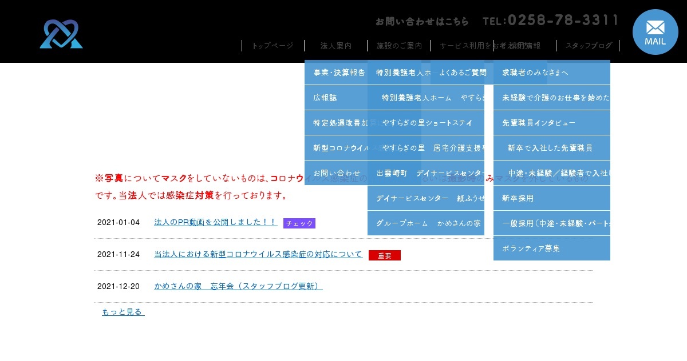Choose ボランティア募集 menu entry
The width and height of the screenshot is (687, 361).
tap(552, 248)
